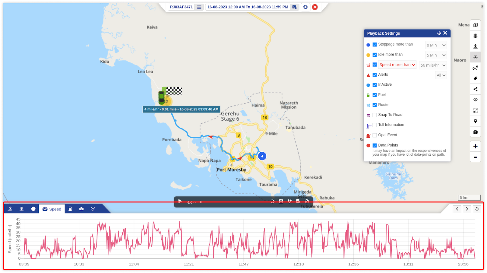
Task: Click the route waypoints icon
Action: [475, 68]
